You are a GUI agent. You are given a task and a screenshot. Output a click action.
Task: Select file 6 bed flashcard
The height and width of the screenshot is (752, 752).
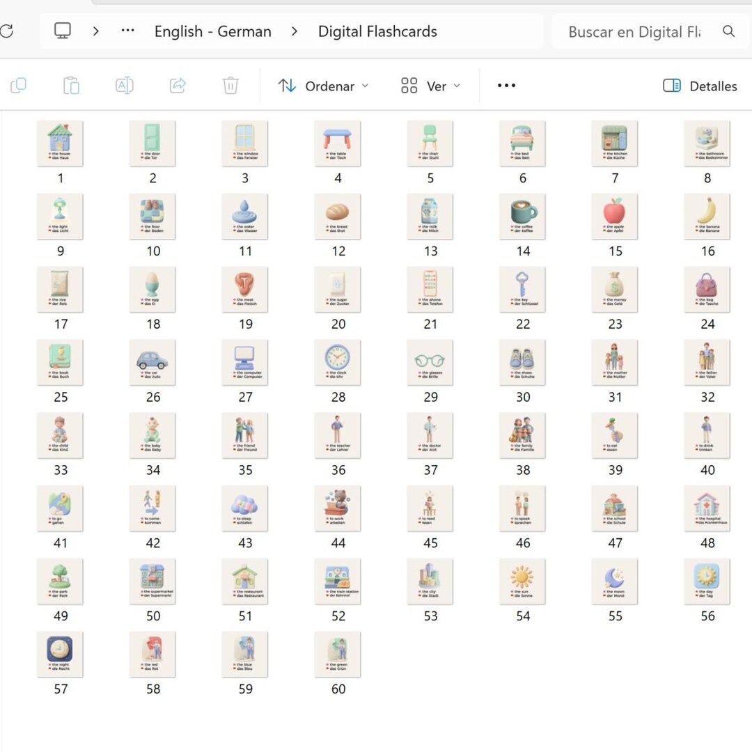click(x=522, y=143)
